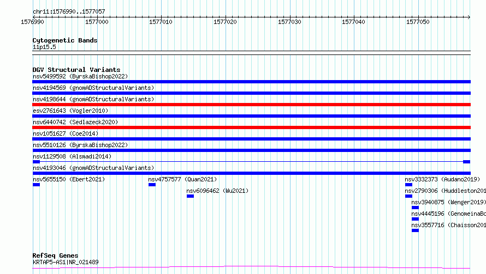Click the chr11:1576990..1577057 region label
Screen dimensions: 486x274
(69, 11)
